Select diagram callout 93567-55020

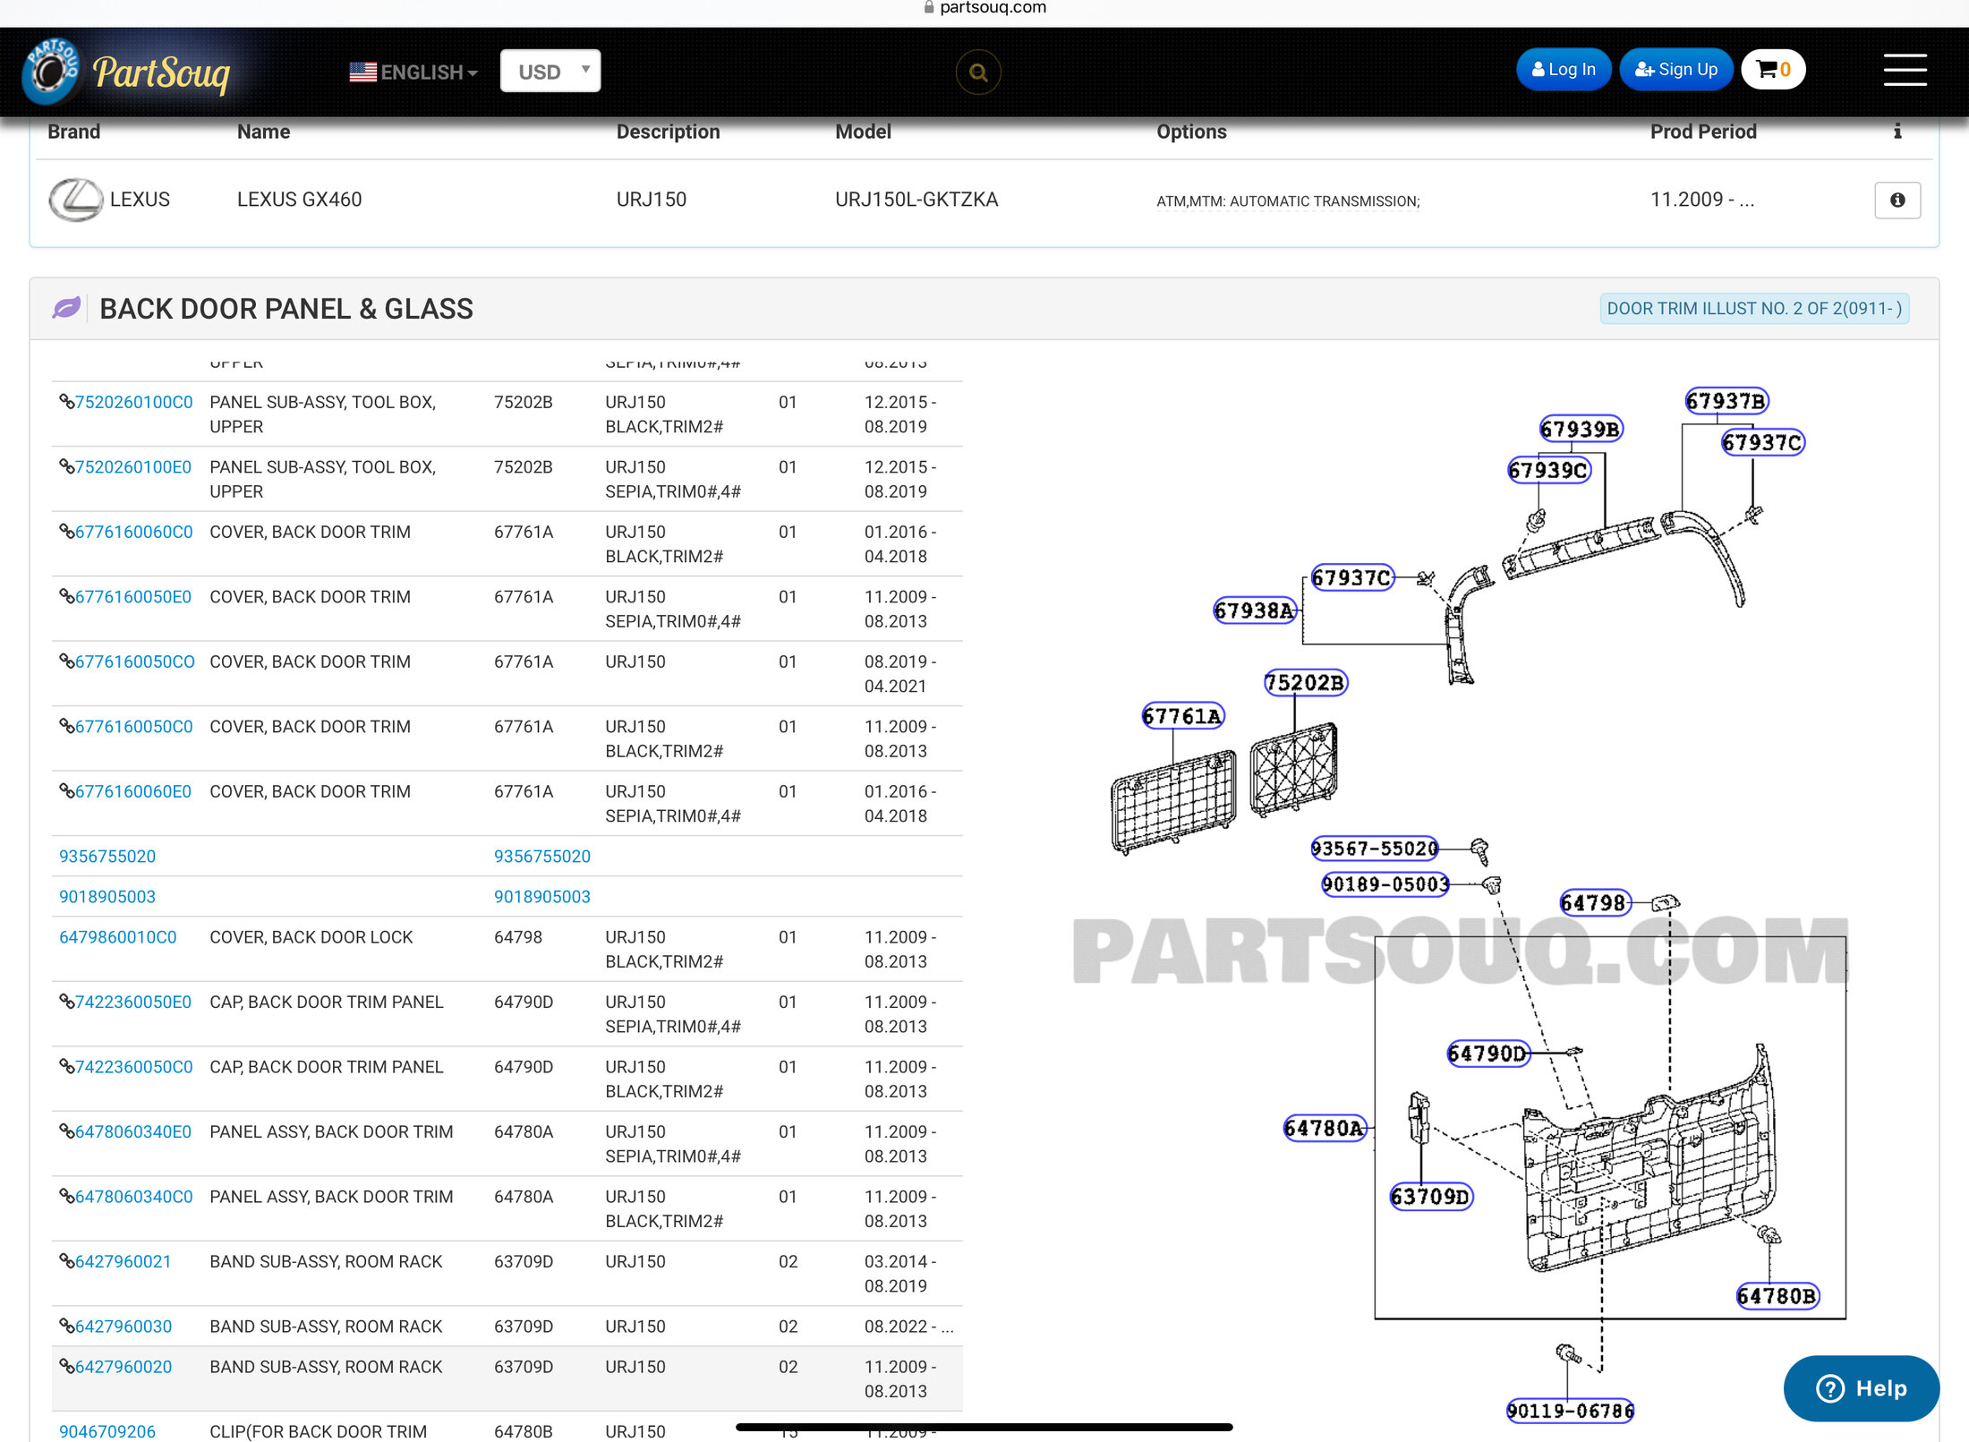(1375, 848)
